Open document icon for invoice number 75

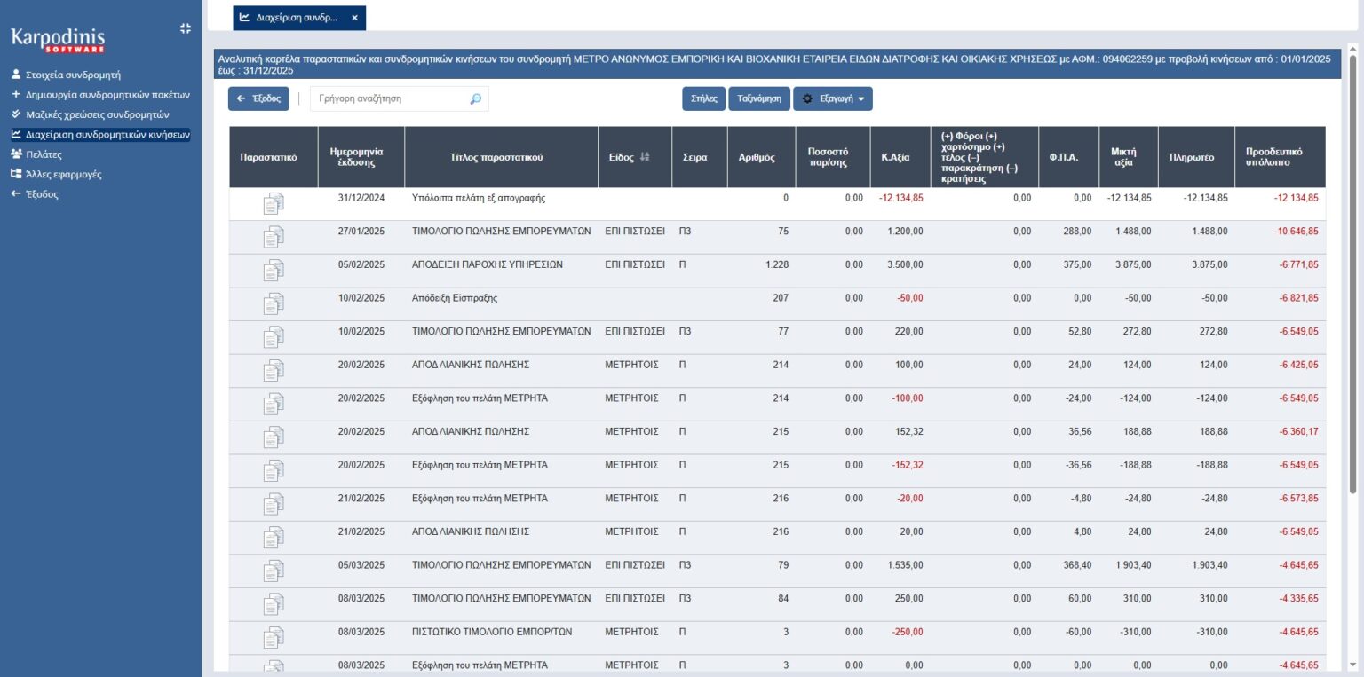pos(274,237)
